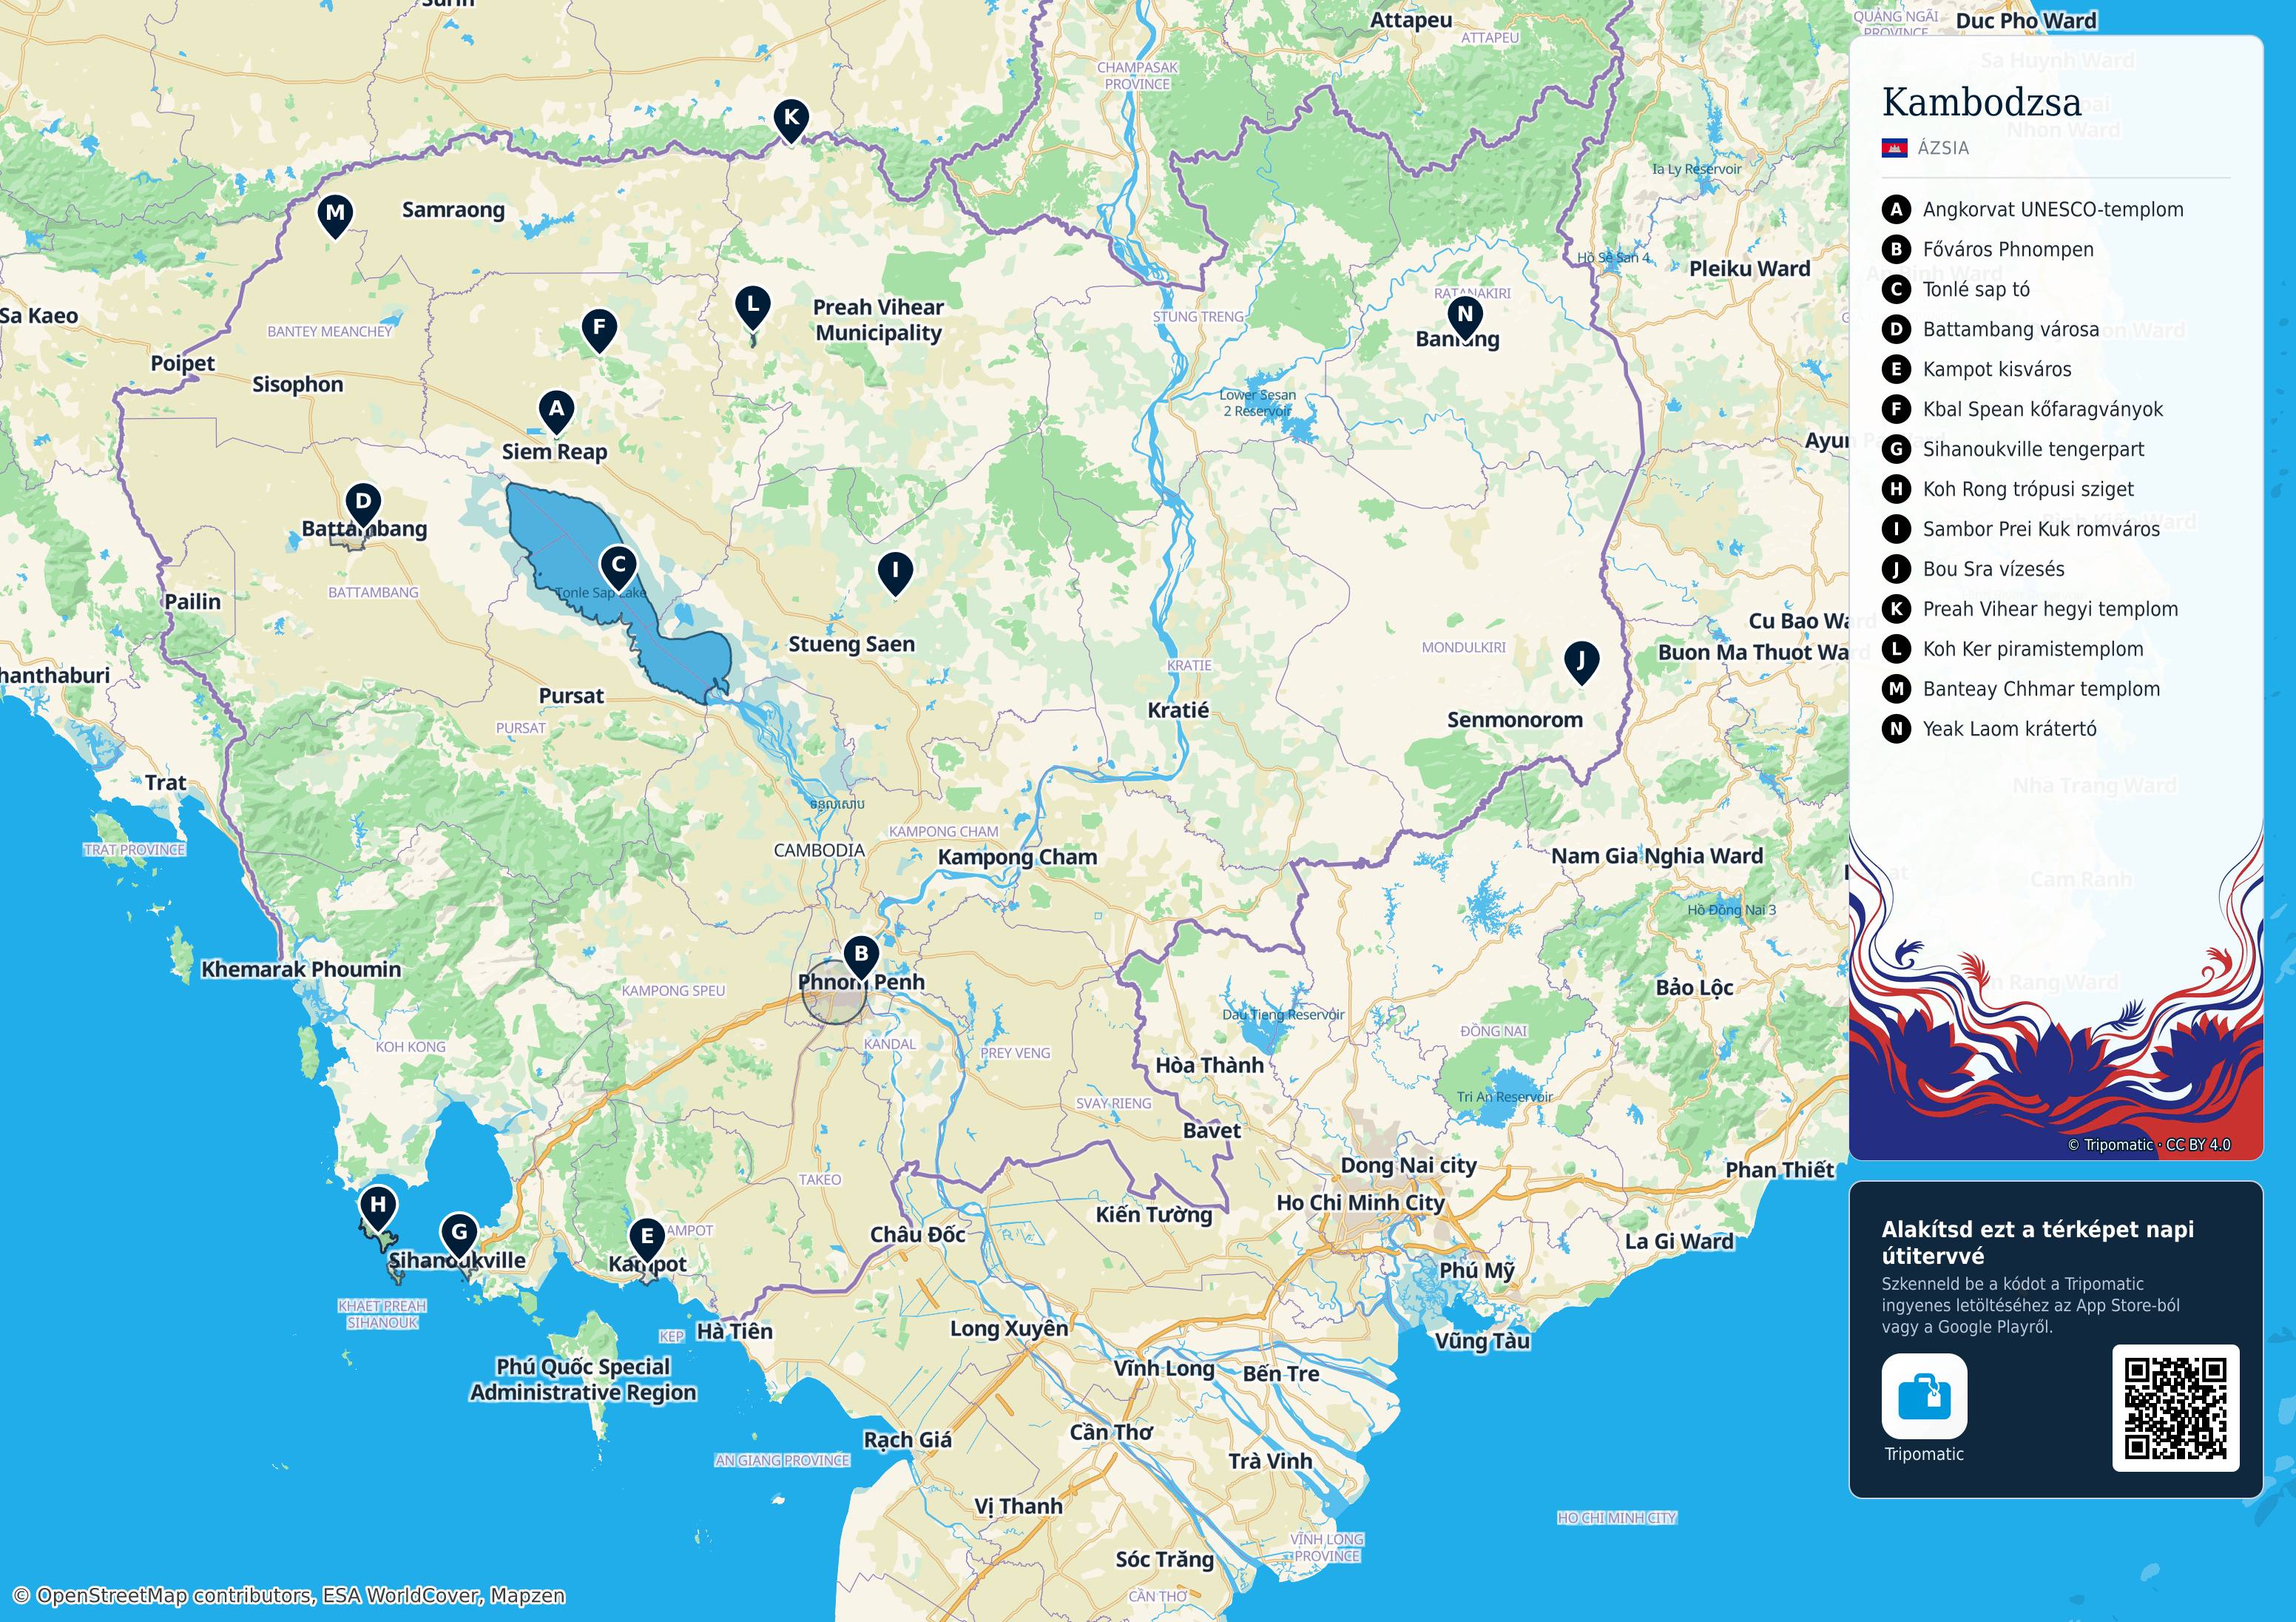Screen dimensions: 2296x1622
Task: Click Yeak Laom kráterтó legend entry
Action: (1989, 728)
